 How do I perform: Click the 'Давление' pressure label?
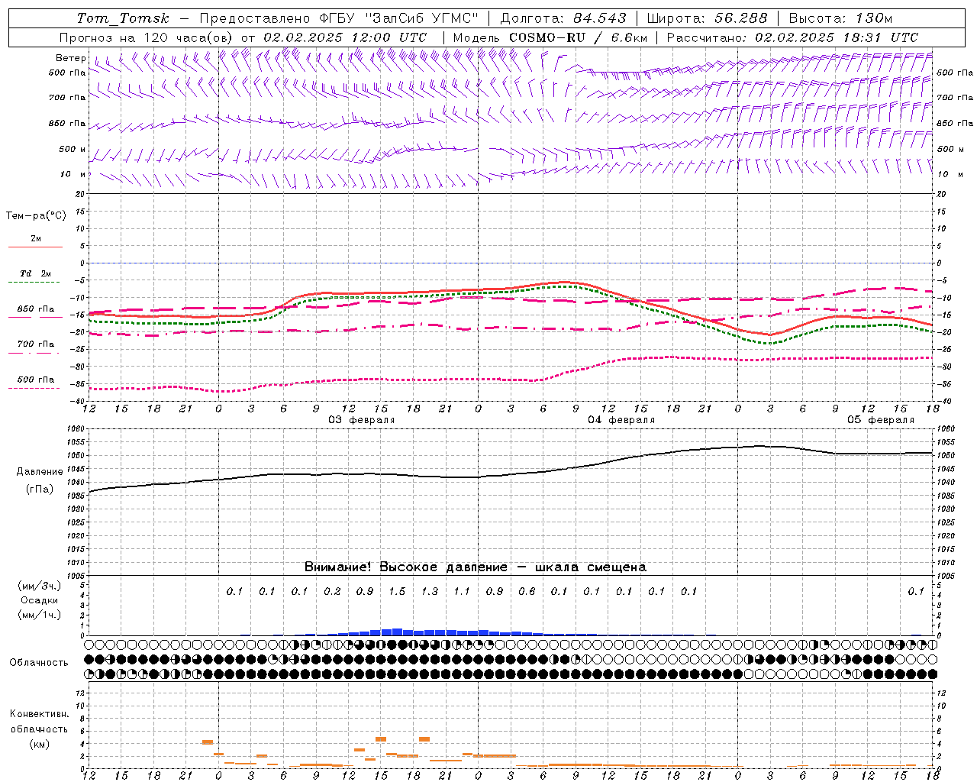(40, 472)
